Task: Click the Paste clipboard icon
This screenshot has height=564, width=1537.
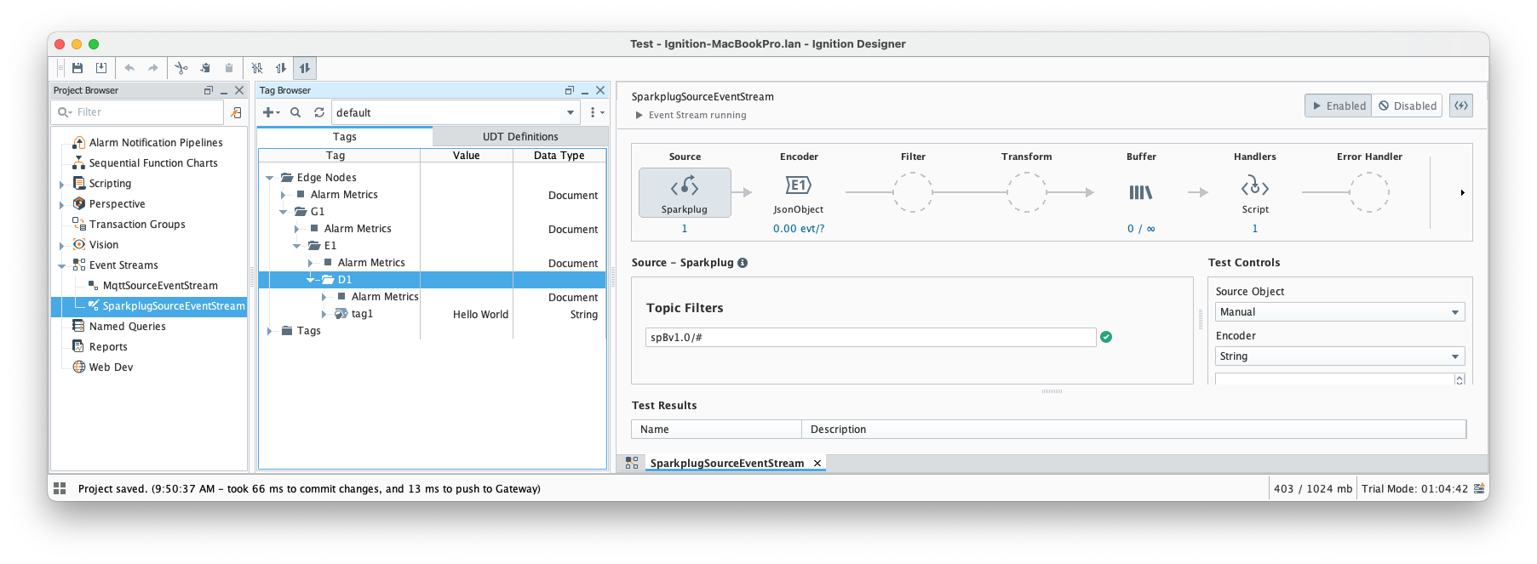Action: point(229,68)
